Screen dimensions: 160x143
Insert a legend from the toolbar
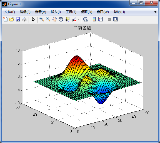[100, 19]
